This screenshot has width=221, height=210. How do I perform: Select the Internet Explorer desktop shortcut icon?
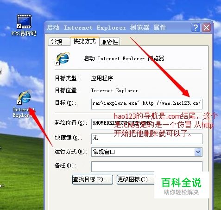pos(25,98)
